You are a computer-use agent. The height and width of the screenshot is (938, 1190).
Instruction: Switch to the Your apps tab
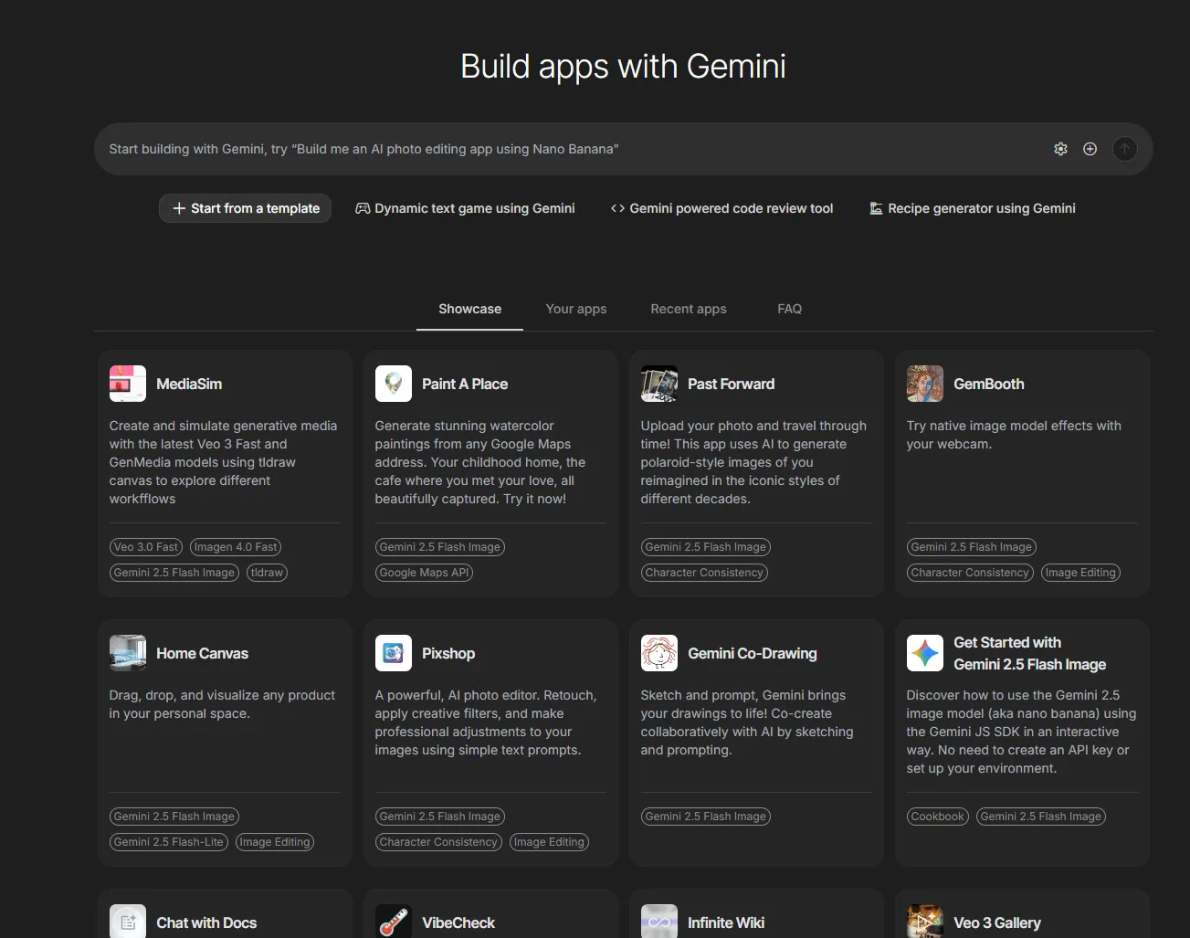click(x=576, y=309)
